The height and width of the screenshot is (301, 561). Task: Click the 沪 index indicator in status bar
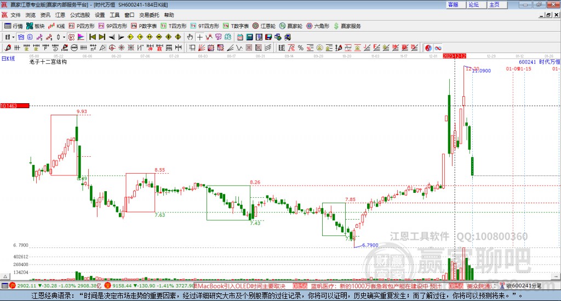(x=13, y=286)
